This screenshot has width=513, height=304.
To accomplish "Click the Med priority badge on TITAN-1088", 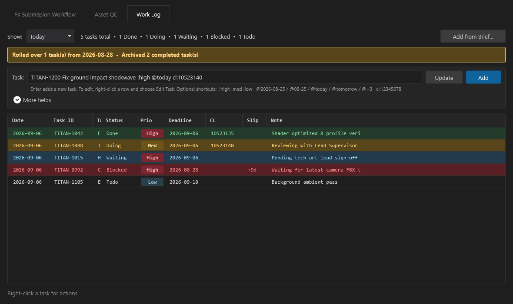I will pyautogui.click(x=152, y=145).
